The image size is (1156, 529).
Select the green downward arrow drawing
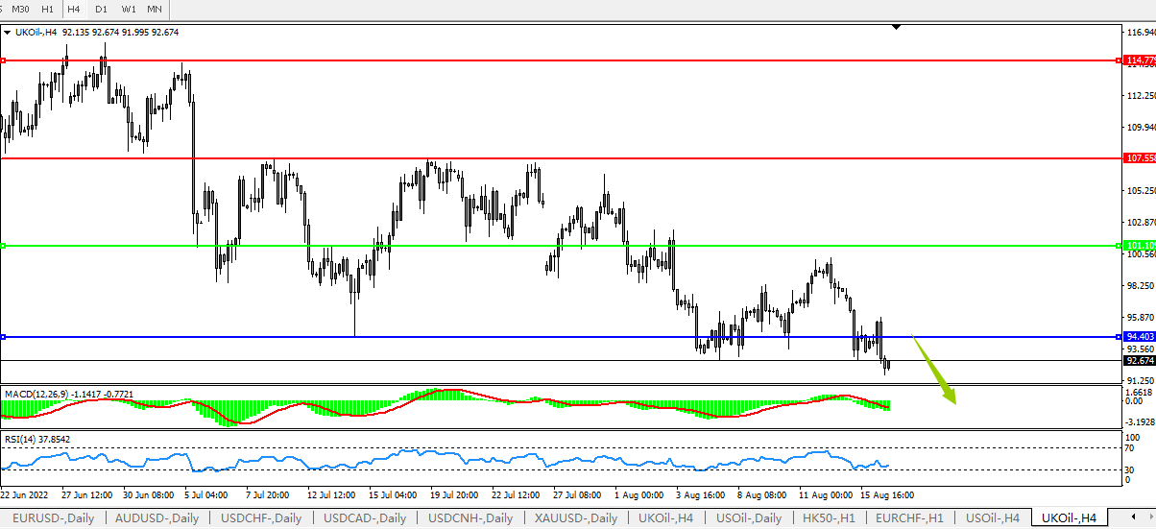tap(936, 373)
